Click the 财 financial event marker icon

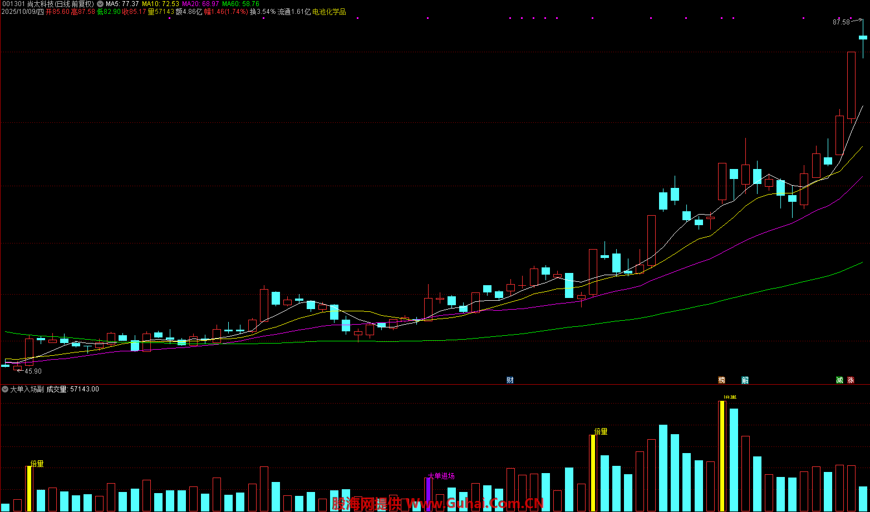[x=510, y=380]
